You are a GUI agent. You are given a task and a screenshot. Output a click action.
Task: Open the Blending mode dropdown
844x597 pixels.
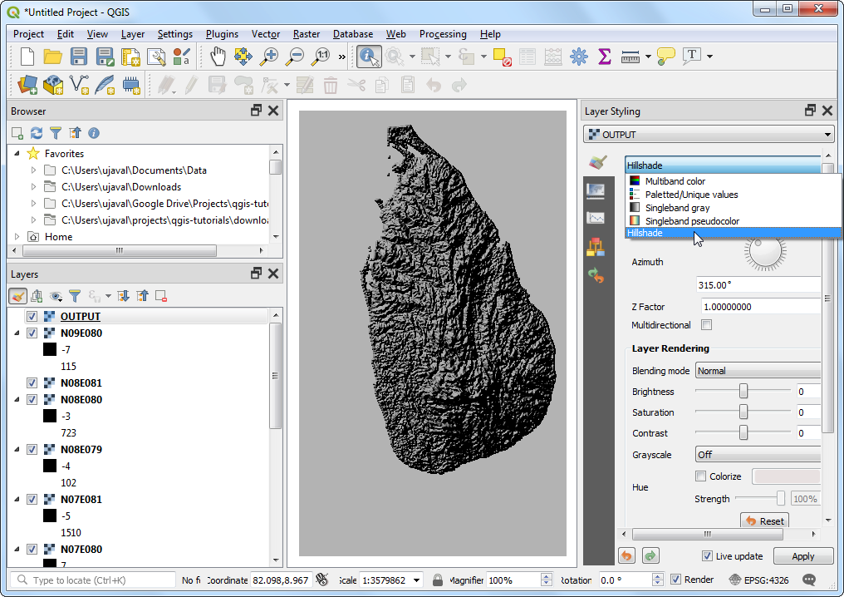(x=758, y=372)
